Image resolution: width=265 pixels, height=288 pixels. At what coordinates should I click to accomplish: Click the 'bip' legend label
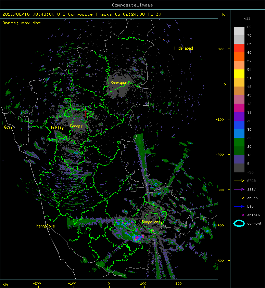click(250, 207)
